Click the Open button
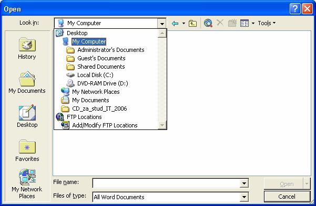316x206 pixels. coord(283,183)
